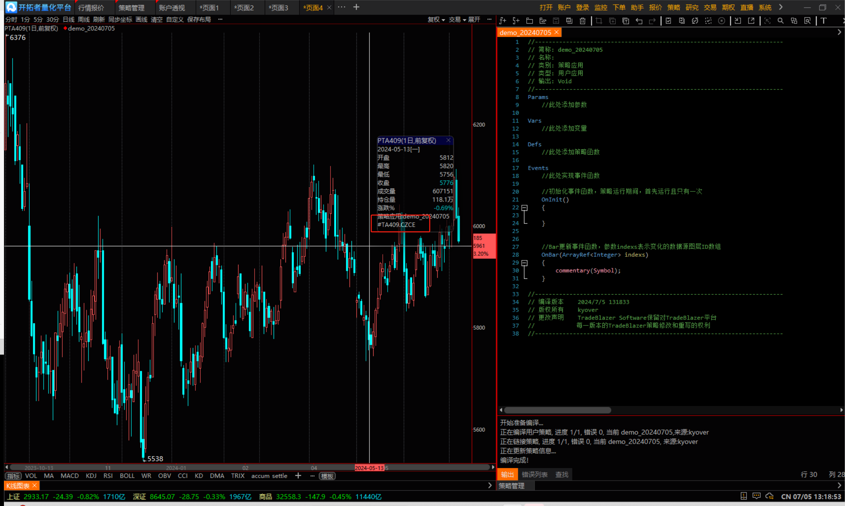The height and width of the screenshot is (506, 845).
Task: Click the import arrow-into-box icon
Action: [x=738, y=21]
